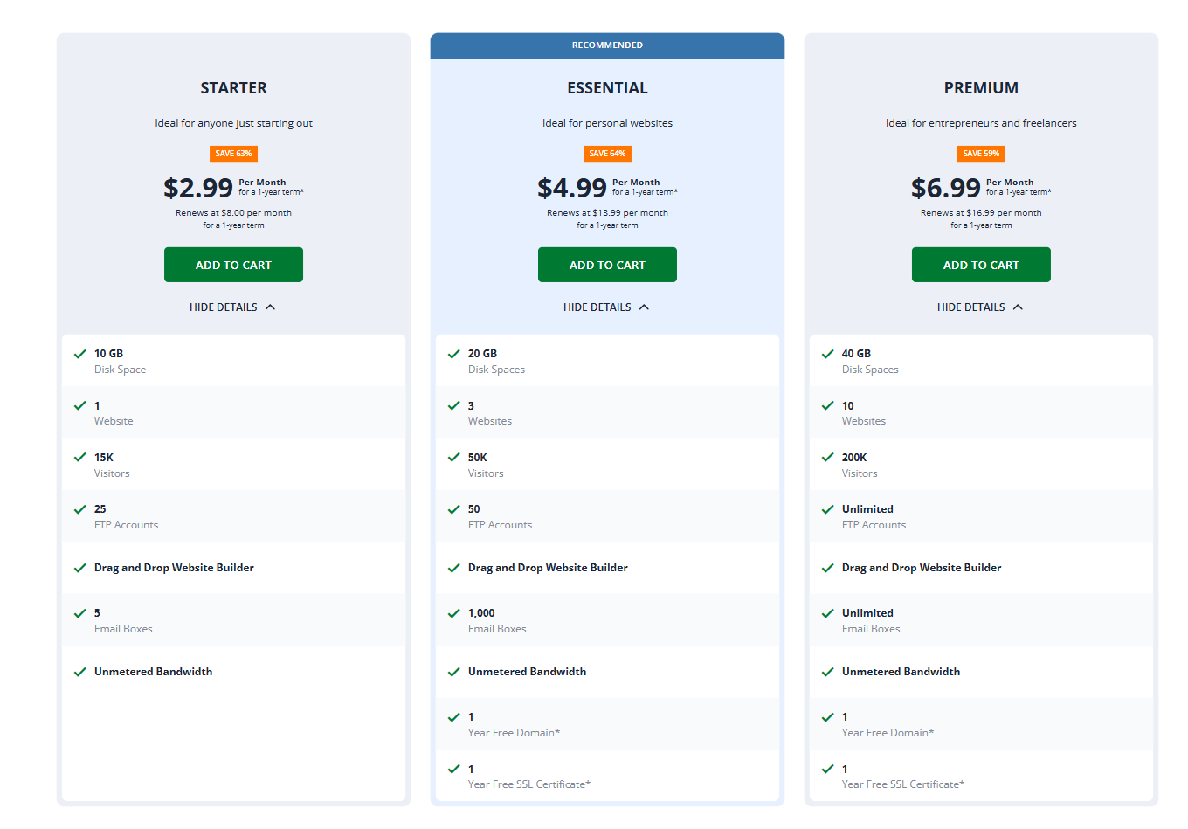Click checkmark next to Premium Year Free SSL Certificate

coord(827,769)
